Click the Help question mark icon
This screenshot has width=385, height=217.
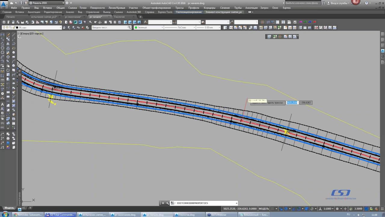point(367,3)
